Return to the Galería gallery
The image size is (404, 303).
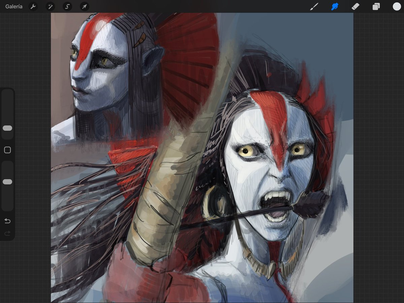pos(14,6)
